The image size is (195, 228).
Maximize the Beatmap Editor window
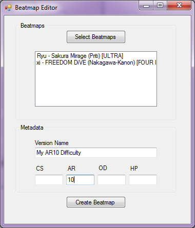(160, 6)
